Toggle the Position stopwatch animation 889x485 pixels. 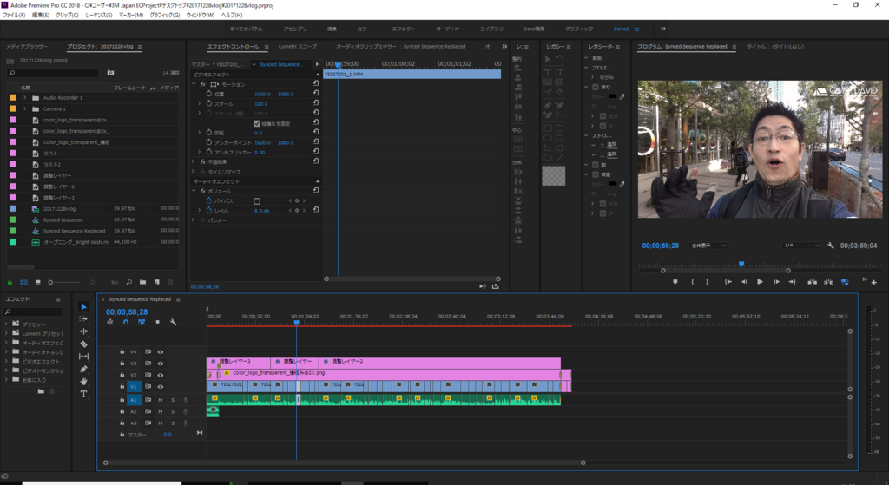pyautogui.click(x=208, y=94)
